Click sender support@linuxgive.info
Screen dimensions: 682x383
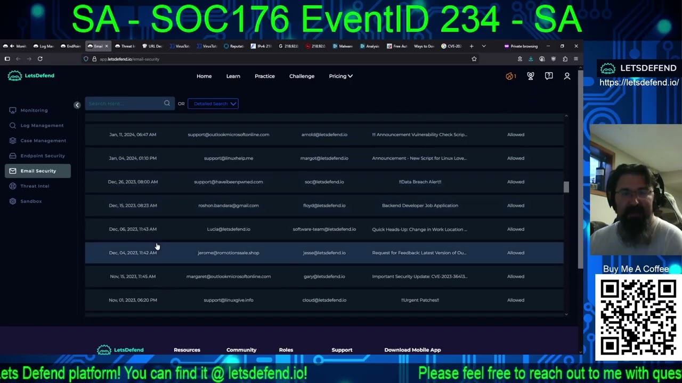tap(228, 300)
